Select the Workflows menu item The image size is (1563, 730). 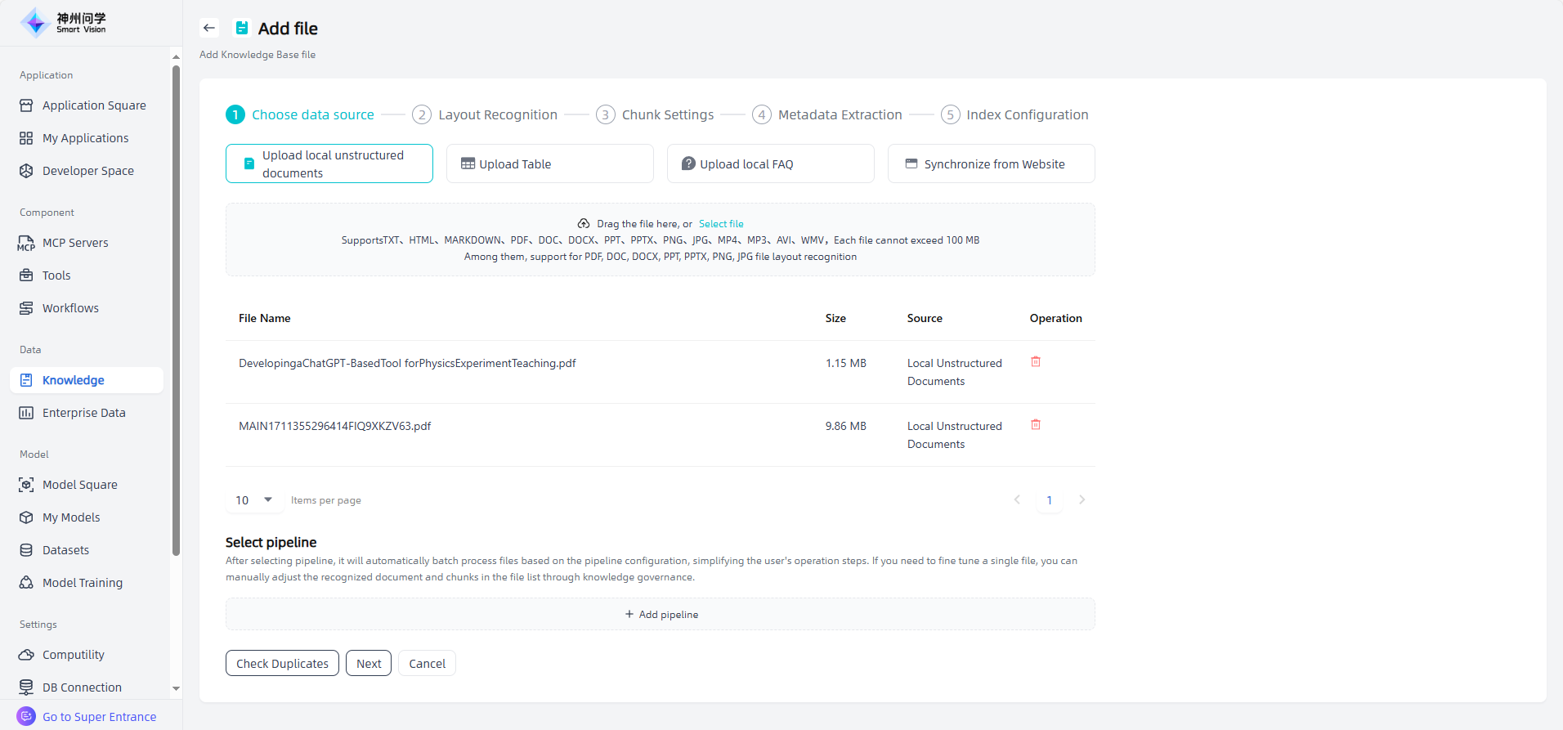pyautogui.click(x=70, y=308)
